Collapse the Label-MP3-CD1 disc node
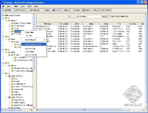This screenshot has height=113, width=148. pos(6,76)
